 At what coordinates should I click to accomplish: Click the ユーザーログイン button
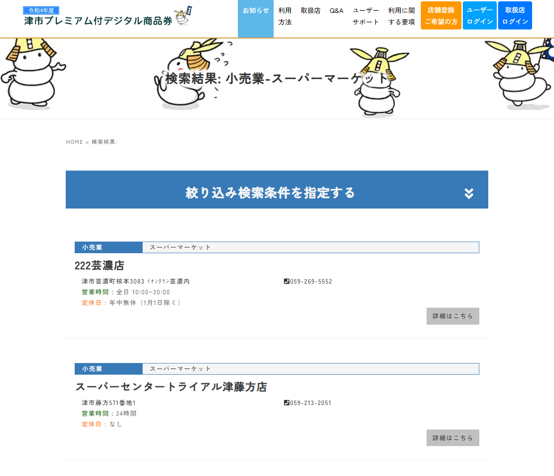(x=480, y=16)
